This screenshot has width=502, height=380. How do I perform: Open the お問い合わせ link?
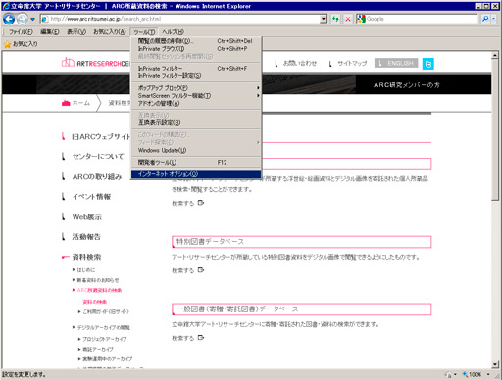[300, 63]
